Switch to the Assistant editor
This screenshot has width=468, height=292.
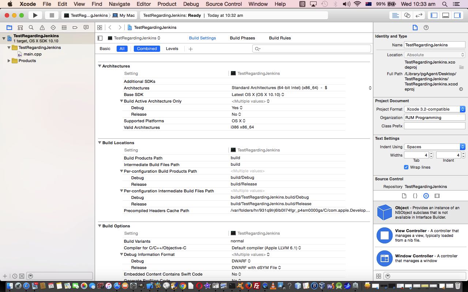pos(407,15)
